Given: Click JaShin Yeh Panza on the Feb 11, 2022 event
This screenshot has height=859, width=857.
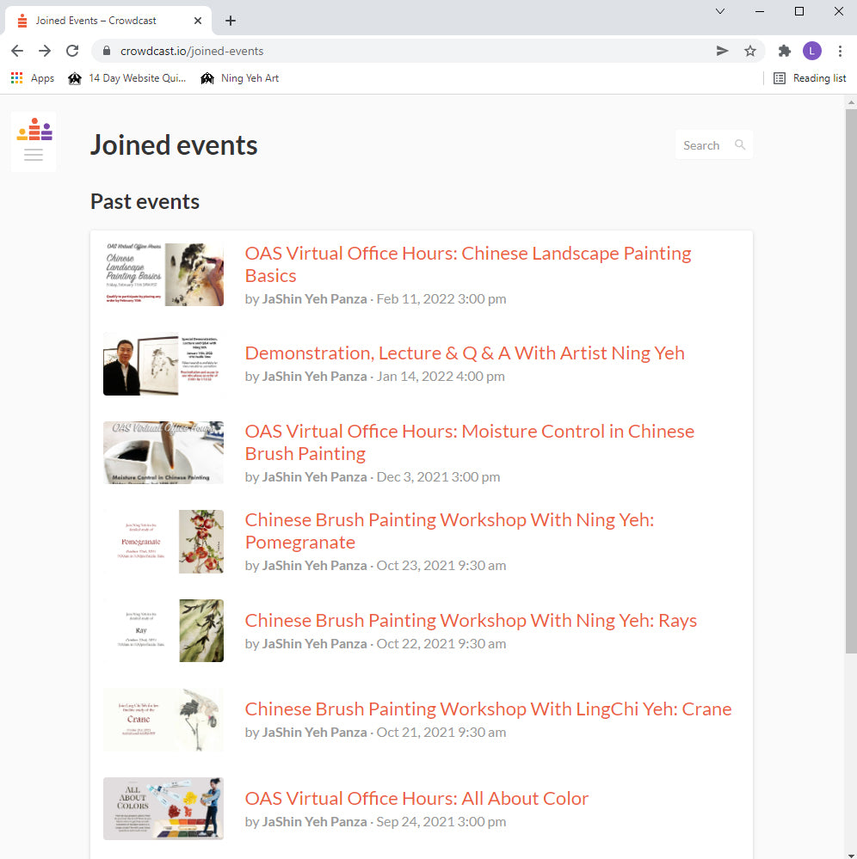Looking at the screenshot, I should click(314, 299).
